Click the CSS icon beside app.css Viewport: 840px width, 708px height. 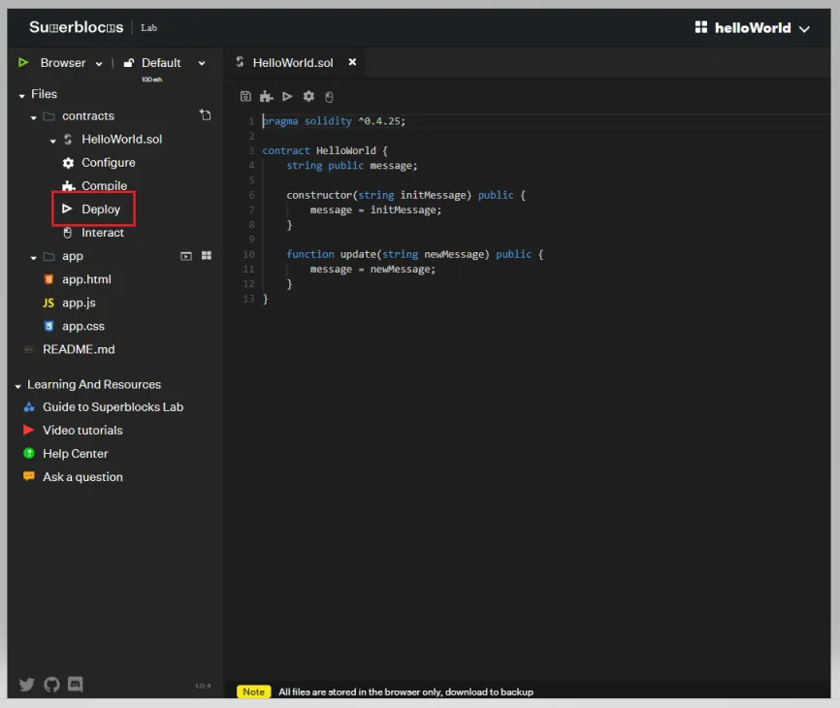pyautogui.click(x=48, y=326)
